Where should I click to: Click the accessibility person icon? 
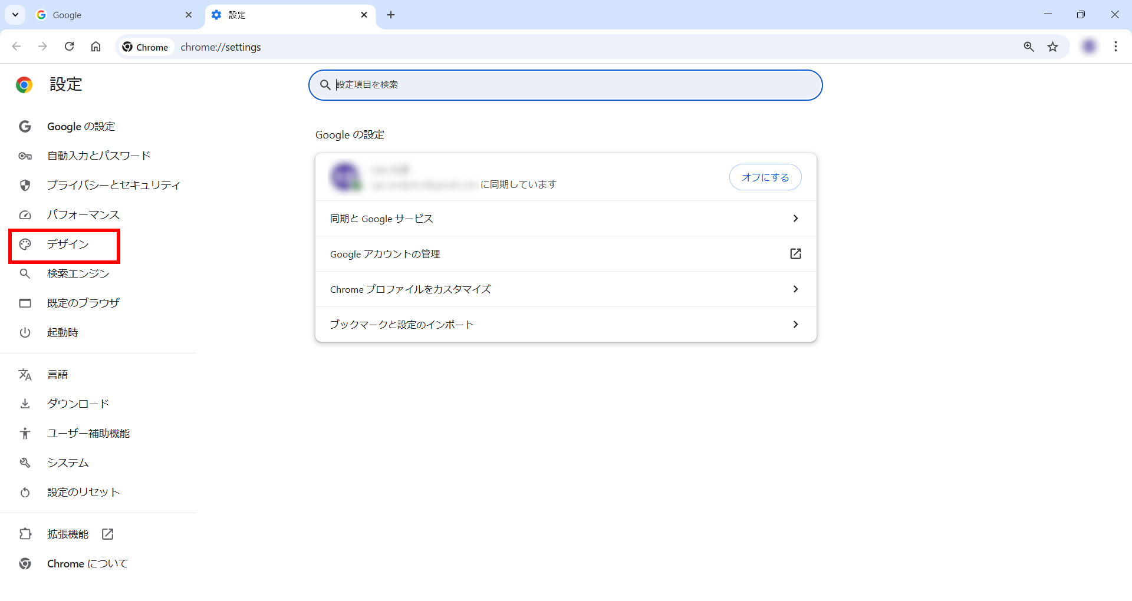click(x=25, y=434)
